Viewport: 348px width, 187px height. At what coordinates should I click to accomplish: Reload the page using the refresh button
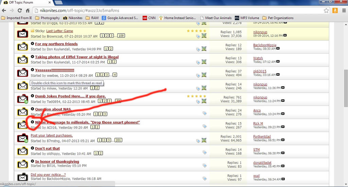point(20,10)
